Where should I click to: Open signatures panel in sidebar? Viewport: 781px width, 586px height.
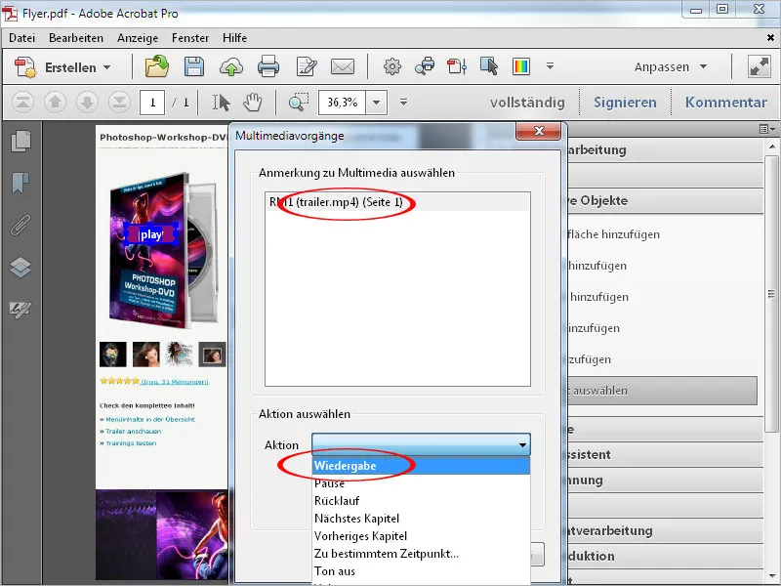point(20,310)
